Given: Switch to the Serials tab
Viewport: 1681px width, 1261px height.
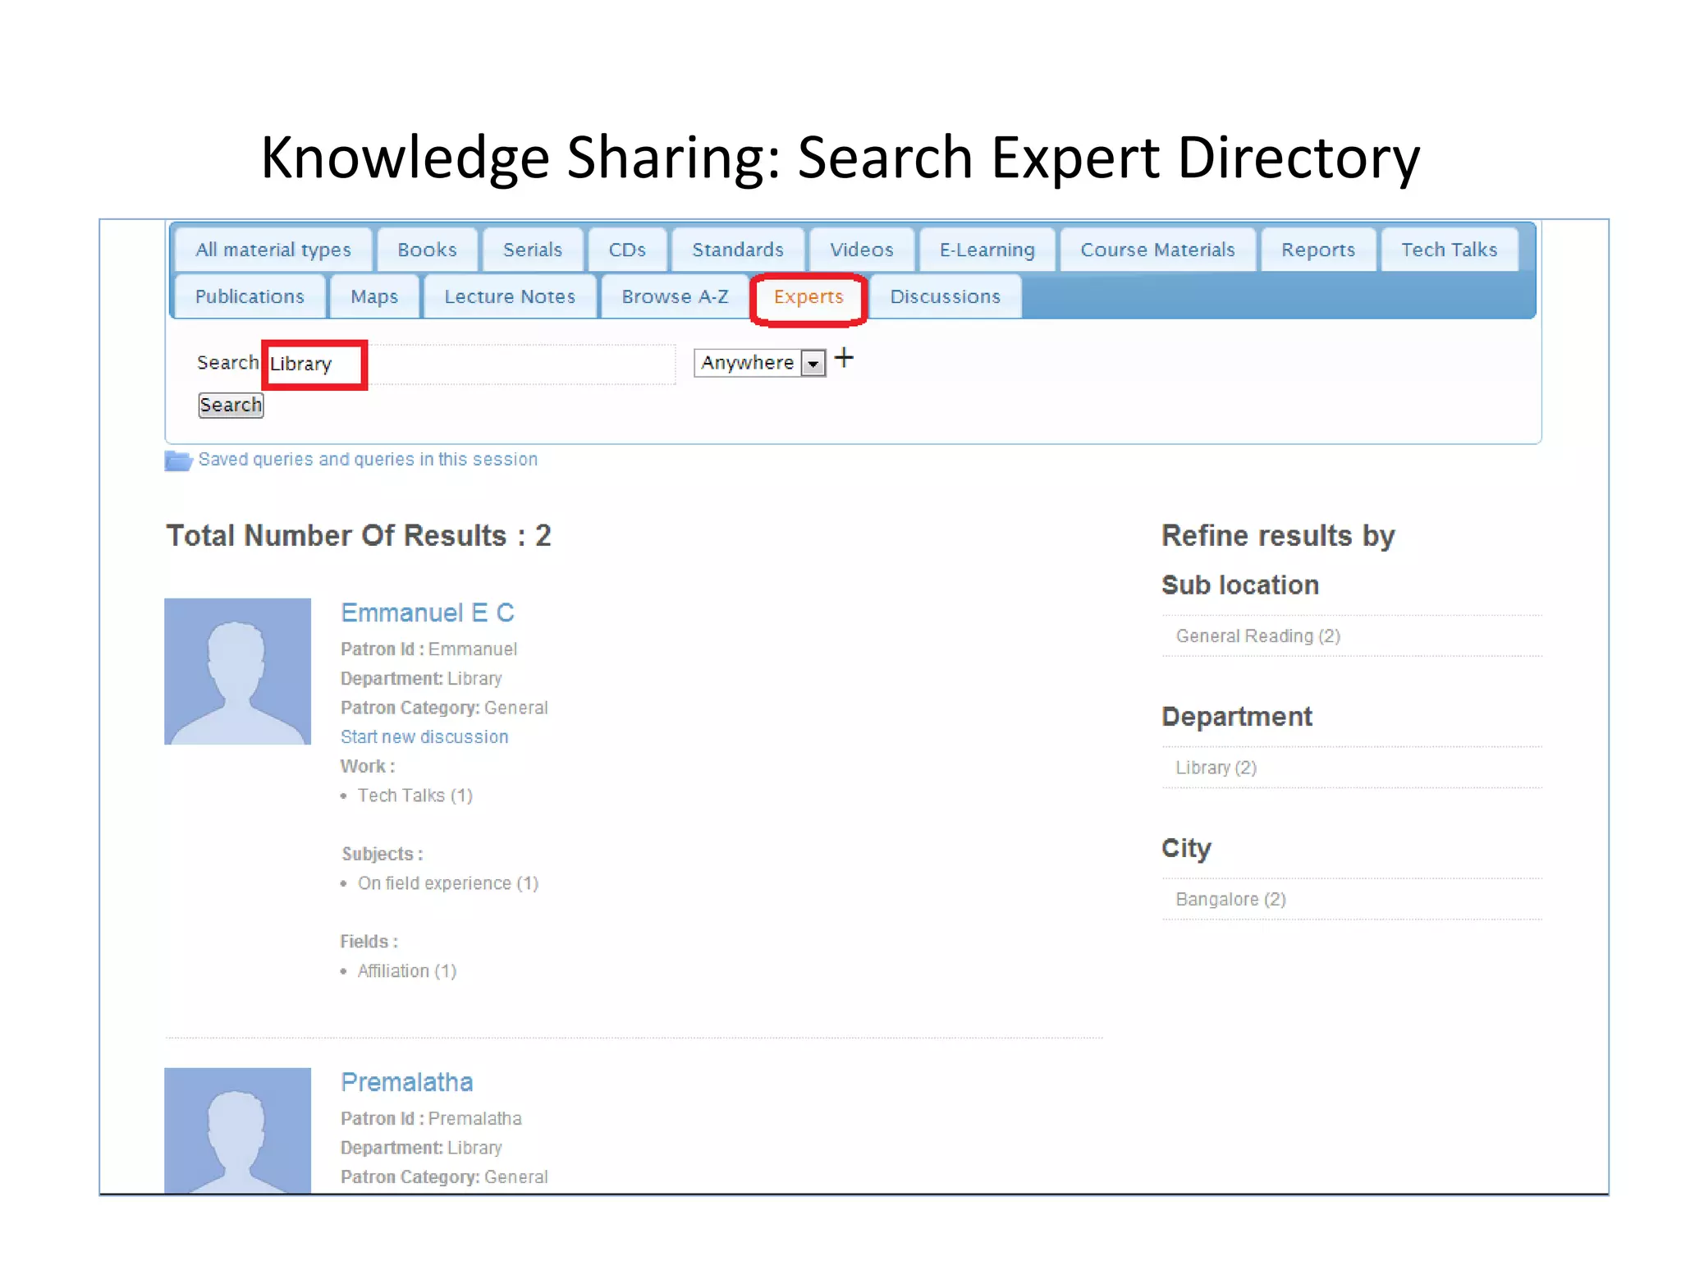Looking at the screenshot, I should click(x=533, y=250).
